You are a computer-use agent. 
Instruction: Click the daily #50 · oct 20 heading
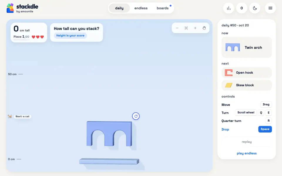[235, 25]
